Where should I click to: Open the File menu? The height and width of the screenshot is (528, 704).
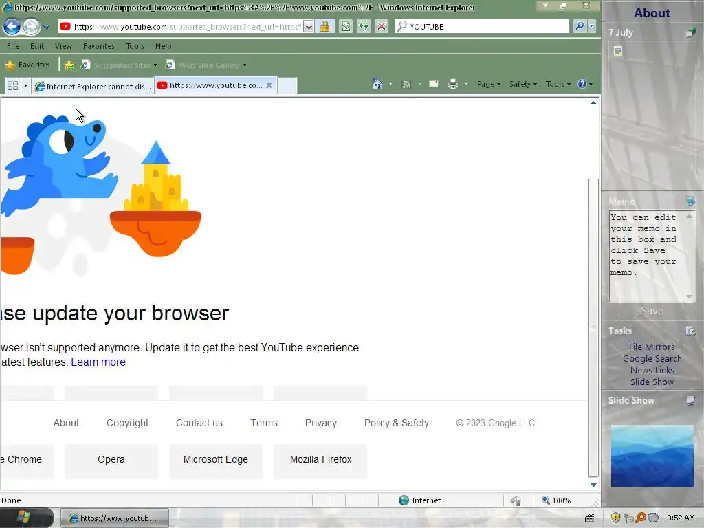[13, 46]
